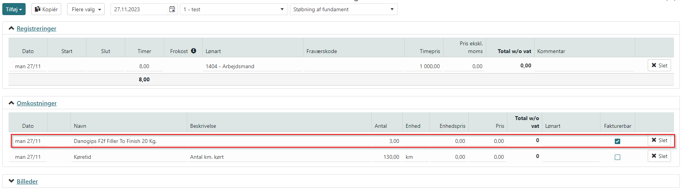This screenshot has height=189, width=683.
Task: Open the Tilføj dropdown button
Action: tap(14, 9)
